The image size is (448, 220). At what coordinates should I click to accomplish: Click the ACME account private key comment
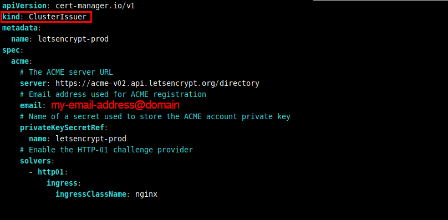pos(155,116)
